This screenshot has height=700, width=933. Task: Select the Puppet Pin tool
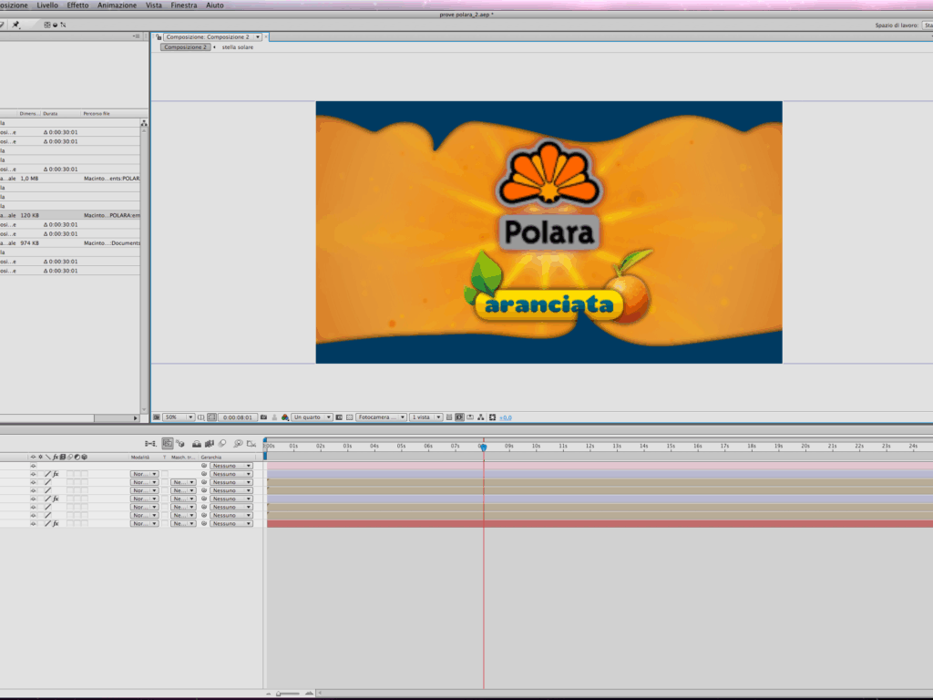[x=15, y=25]
